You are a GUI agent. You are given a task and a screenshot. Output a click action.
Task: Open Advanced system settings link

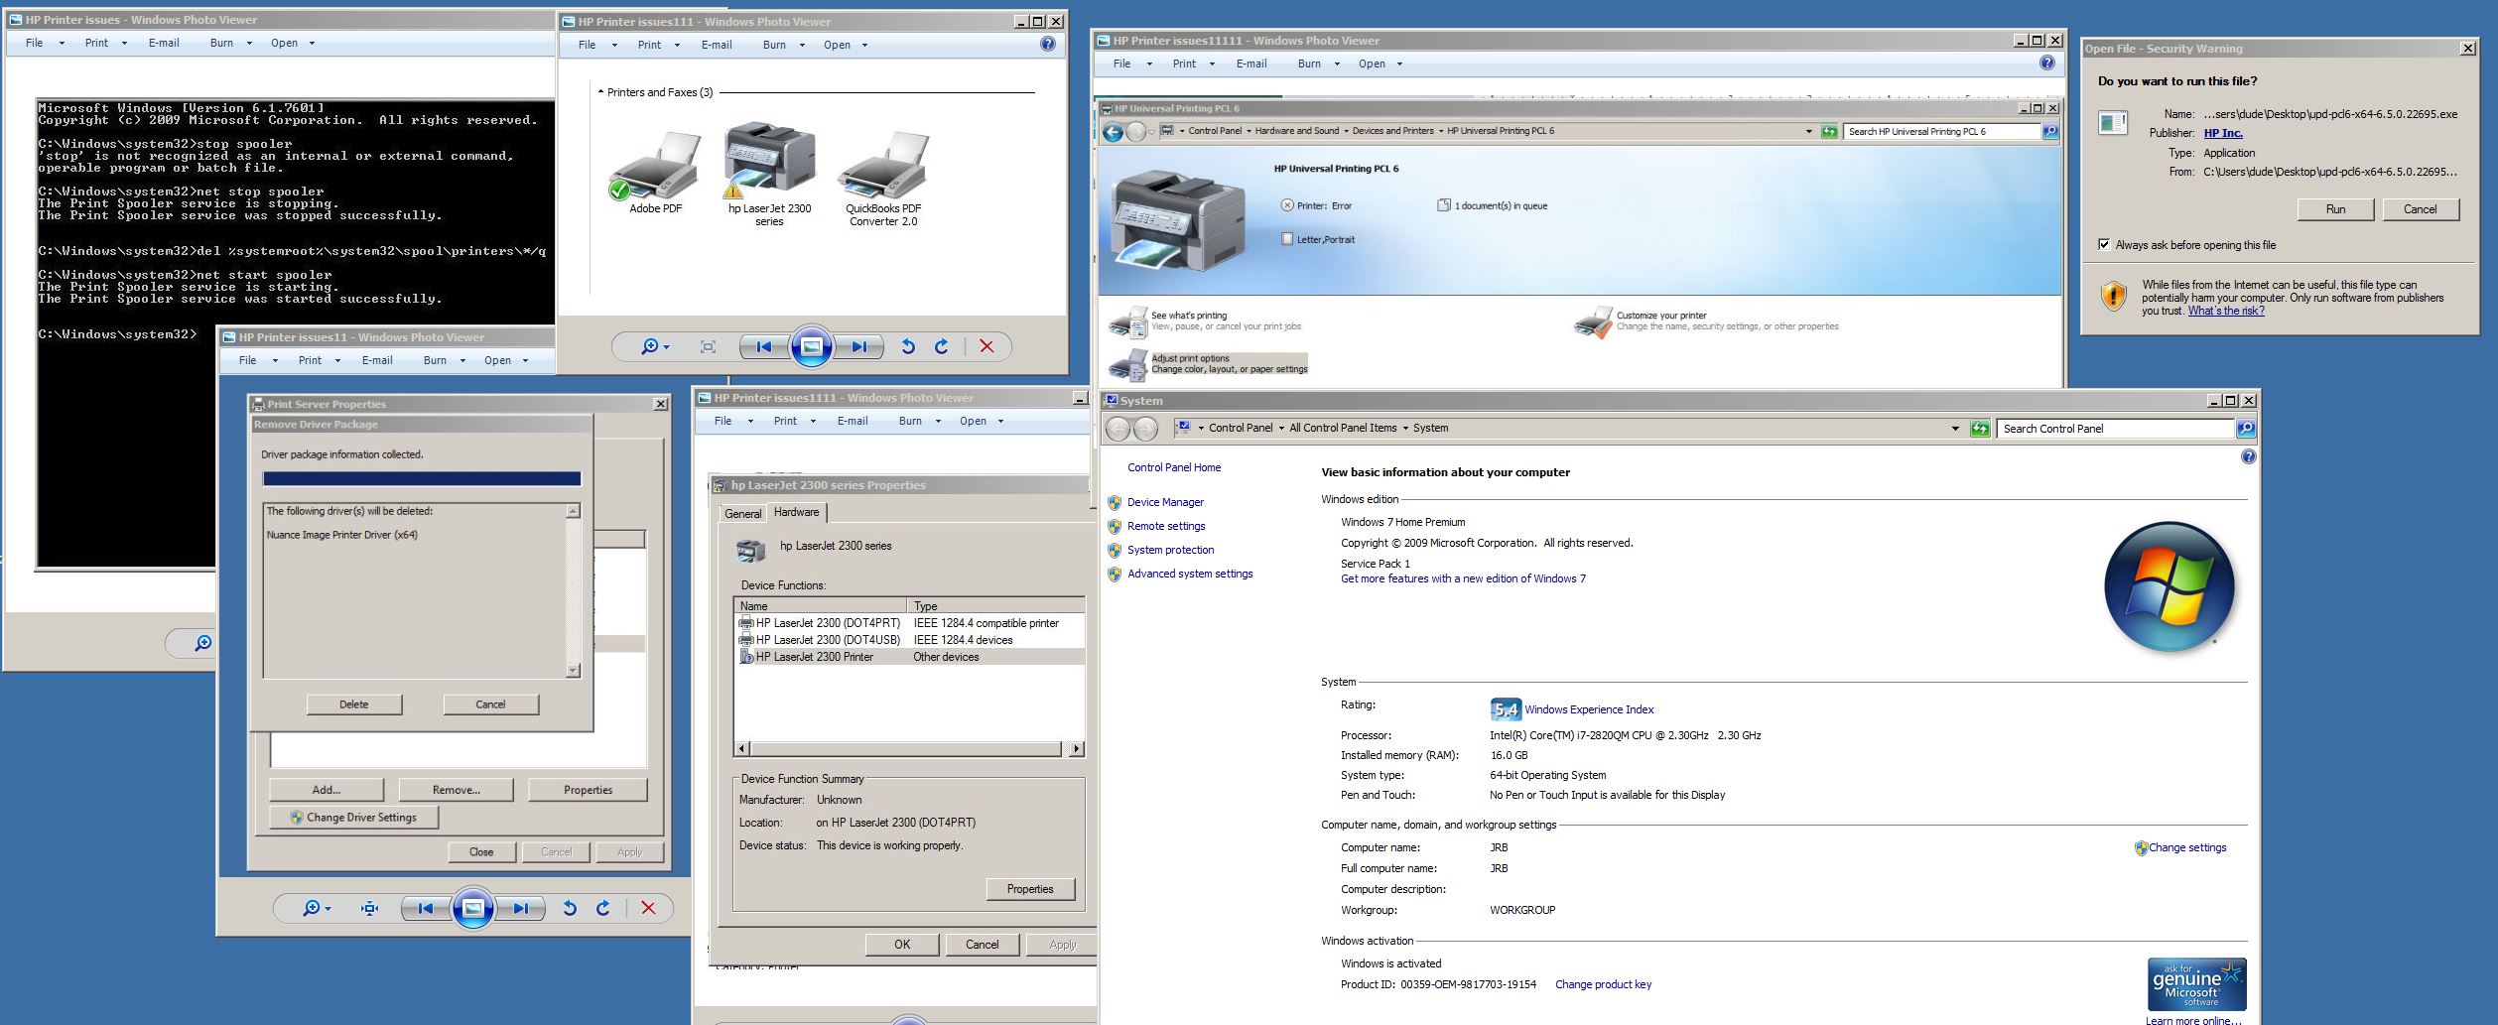tap(1190, 575)
